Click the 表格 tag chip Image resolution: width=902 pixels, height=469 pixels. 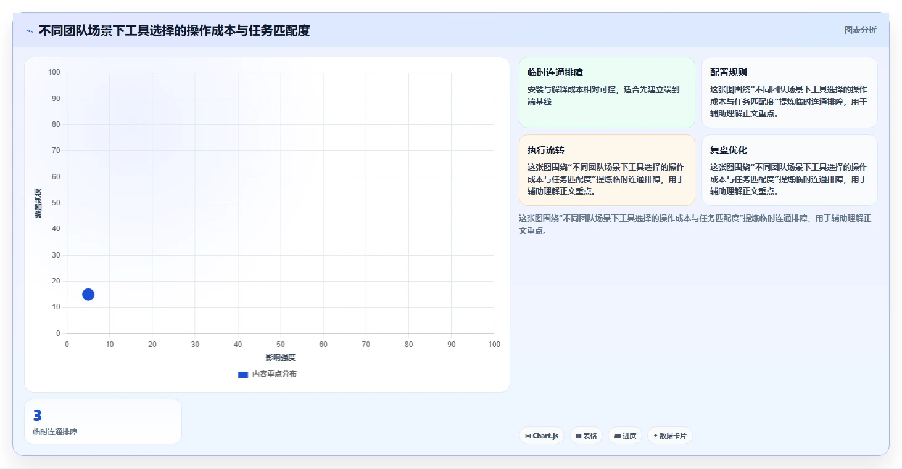click(x=586, y=436)
